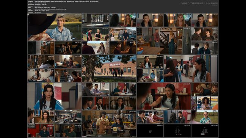Open the man in blue shirt kitchen thumbnail
Screen dimensions: 246x138
tap(150, 75)
